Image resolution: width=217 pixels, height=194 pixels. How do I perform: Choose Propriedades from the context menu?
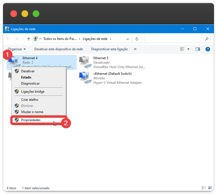tap(31, 120)
